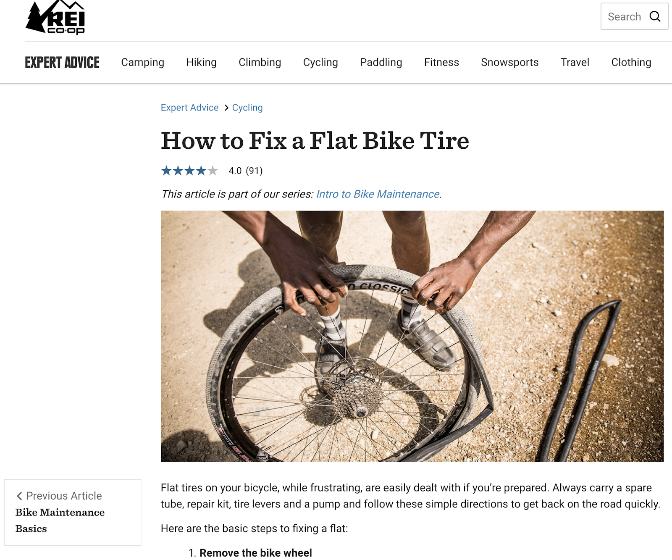Click the Previous Article left chevron
672x560 pixels.
click(19, 496)
